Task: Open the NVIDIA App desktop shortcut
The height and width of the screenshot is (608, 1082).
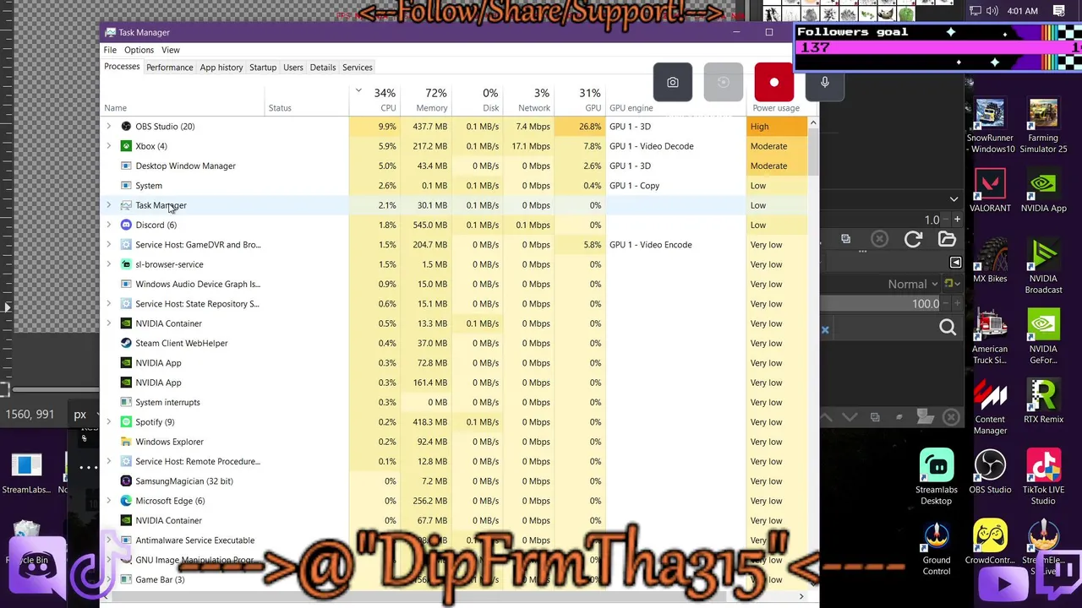Action: pyautogui.click(x=1043, y=191)
